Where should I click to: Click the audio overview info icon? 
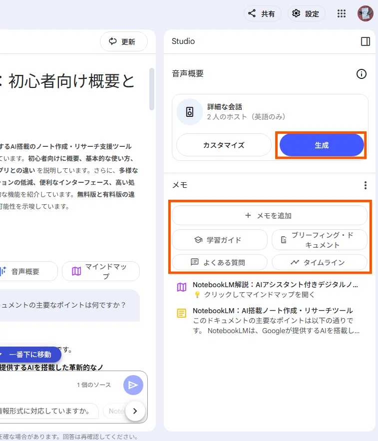point(362,74)
